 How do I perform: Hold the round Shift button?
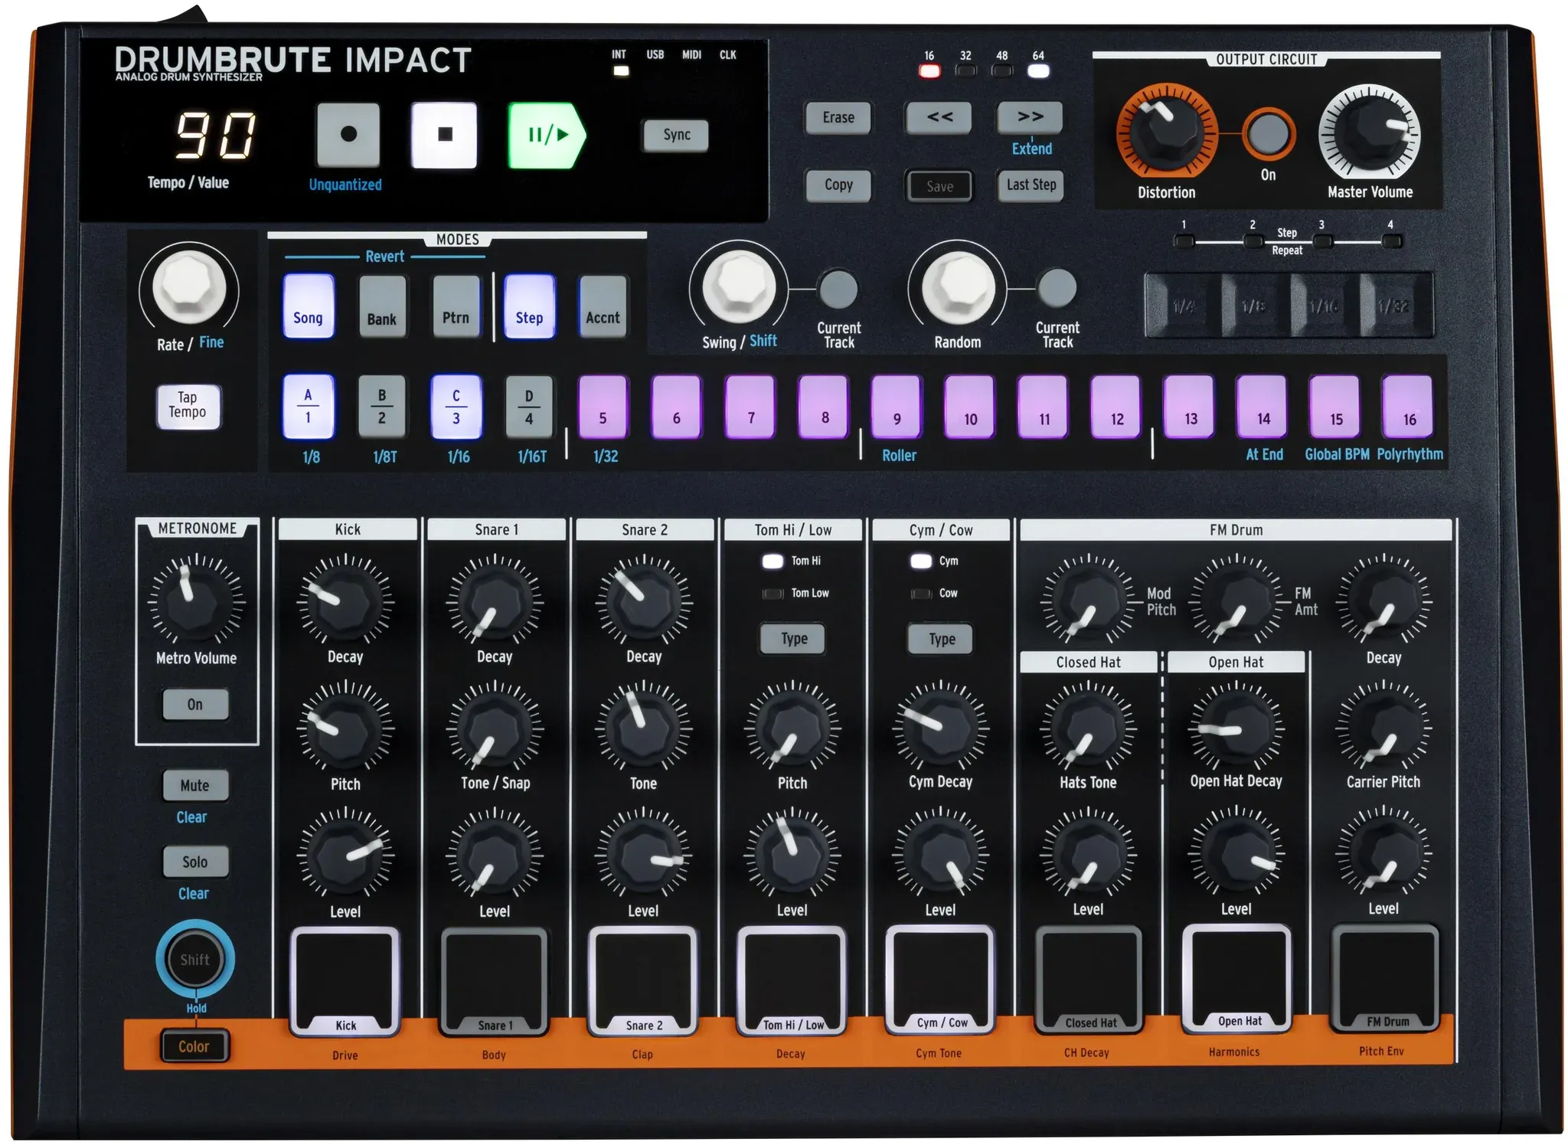click(x=194, y=959)
